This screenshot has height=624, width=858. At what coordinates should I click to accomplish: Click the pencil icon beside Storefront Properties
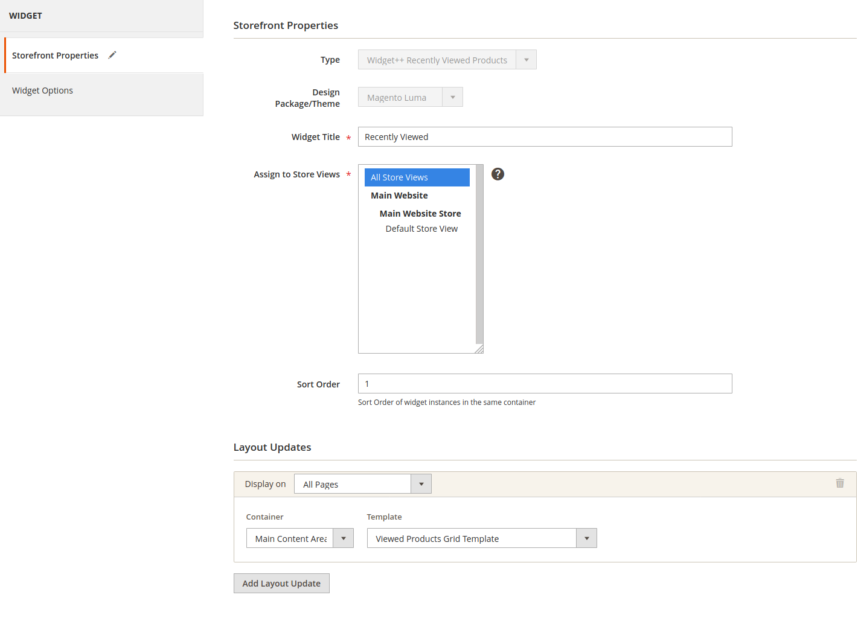click(x=112, y=55)
